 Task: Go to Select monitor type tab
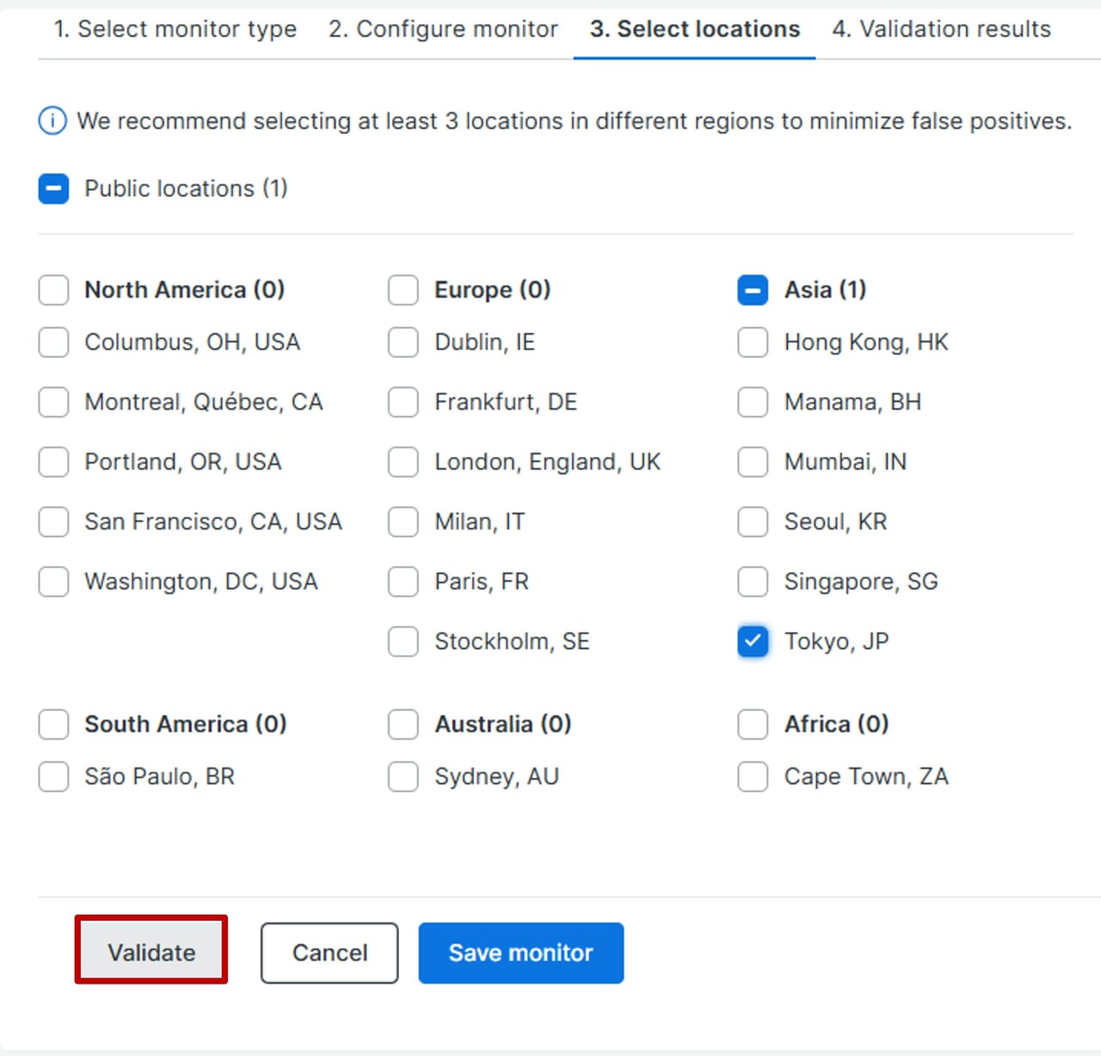175,29
